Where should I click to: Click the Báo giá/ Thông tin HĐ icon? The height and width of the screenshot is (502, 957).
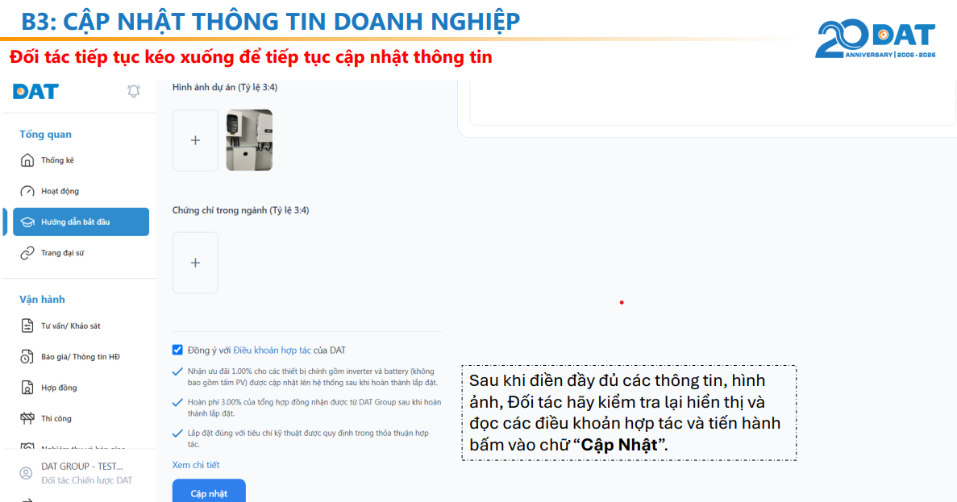point(27,357)
